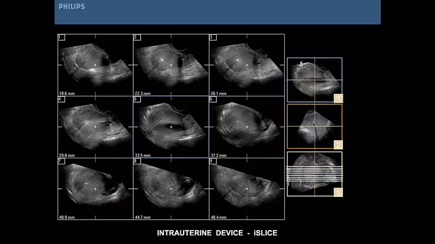435x244 pixels.
Task: Click the number 3 plane badge
Action: [338, 192]
